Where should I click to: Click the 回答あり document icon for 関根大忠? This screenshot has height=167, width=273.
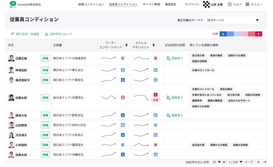pyautogui.click(x=168, y=115)
